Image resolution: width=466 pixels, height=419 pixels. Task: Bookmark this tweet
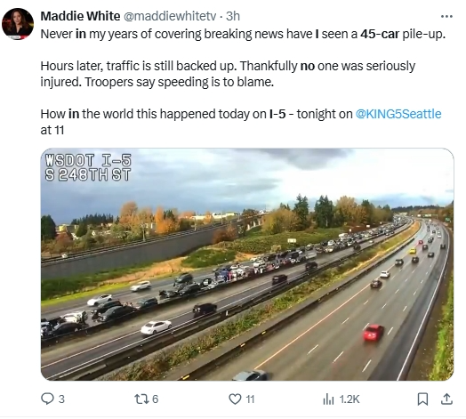[422, 399]
